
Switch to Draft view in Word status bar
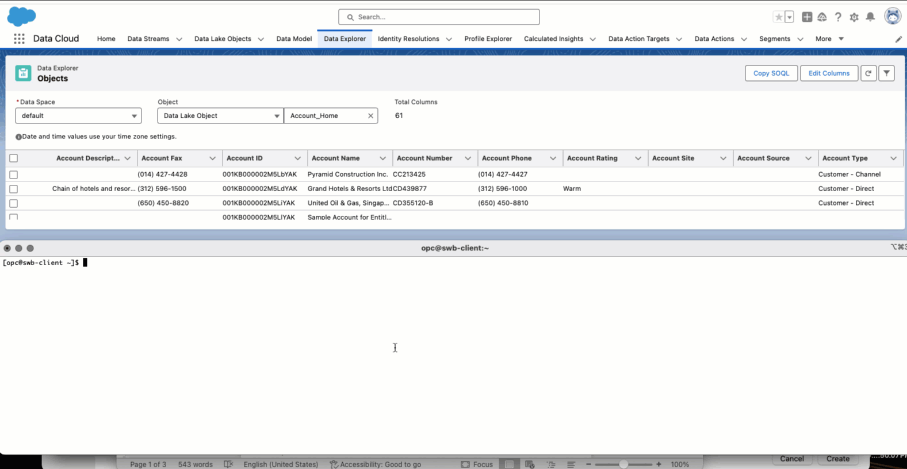(571, 464)
